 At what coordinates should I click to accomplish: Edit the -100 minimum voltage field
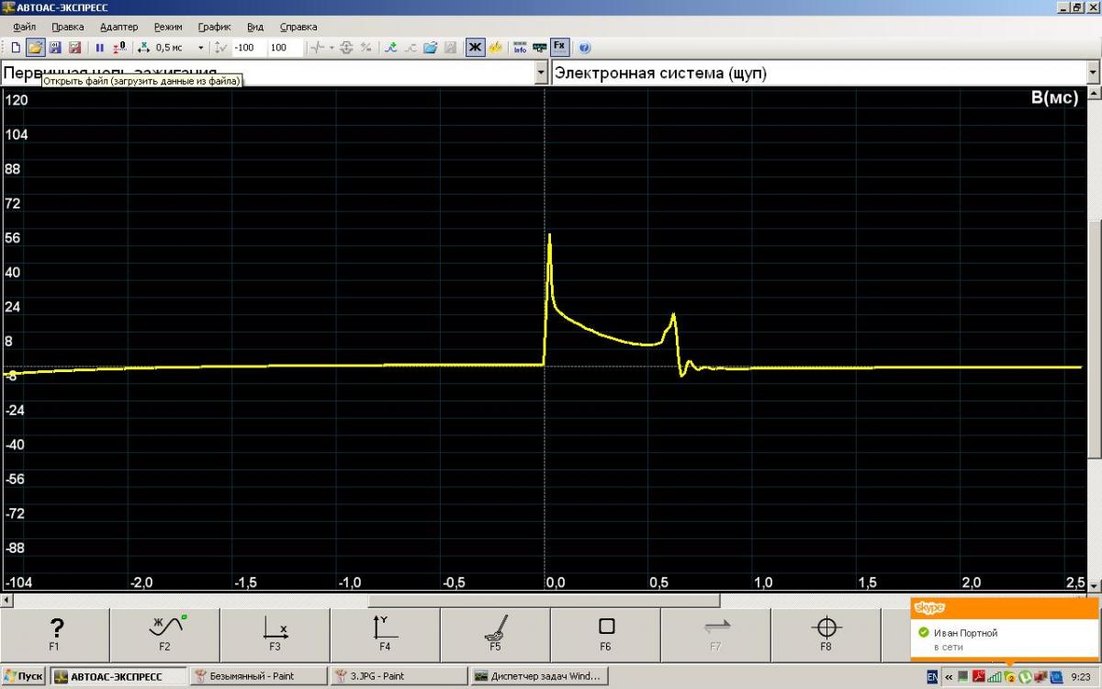click(x=248, y=47)
